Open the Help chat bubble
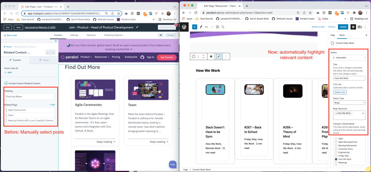This screenshot has width=371, height=172. pos(173,164)
